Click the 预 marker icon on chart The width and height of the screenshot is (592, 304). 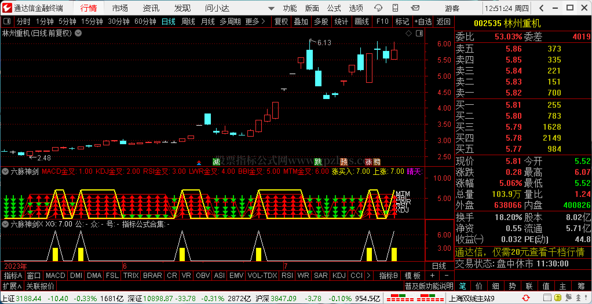click(343, 162)
